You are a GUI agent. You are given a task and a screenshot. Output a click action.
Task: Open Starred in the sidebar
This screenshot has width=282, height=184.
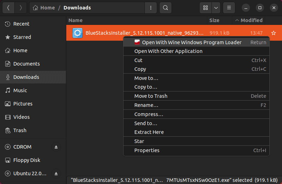click(x=33, y=37)
